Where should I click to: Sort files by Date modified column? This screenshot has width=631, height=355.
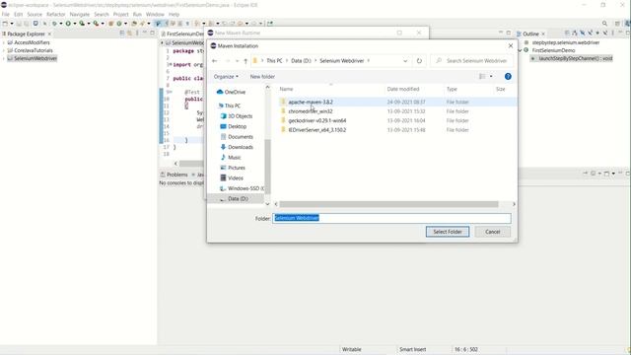[x=403, y=89]
